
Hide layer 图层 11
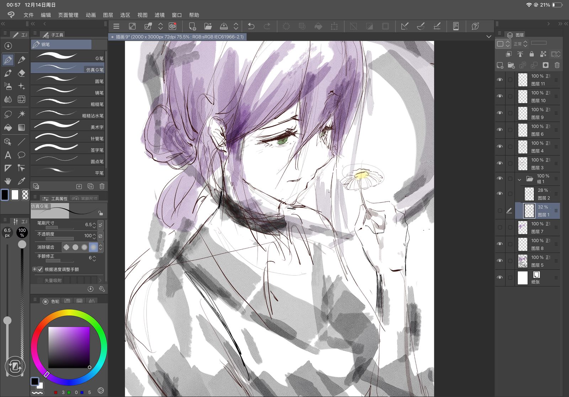[x=500, y=80]
